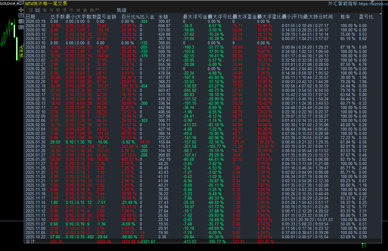Click the profit-loss ratio 6.76

[363, 64]
